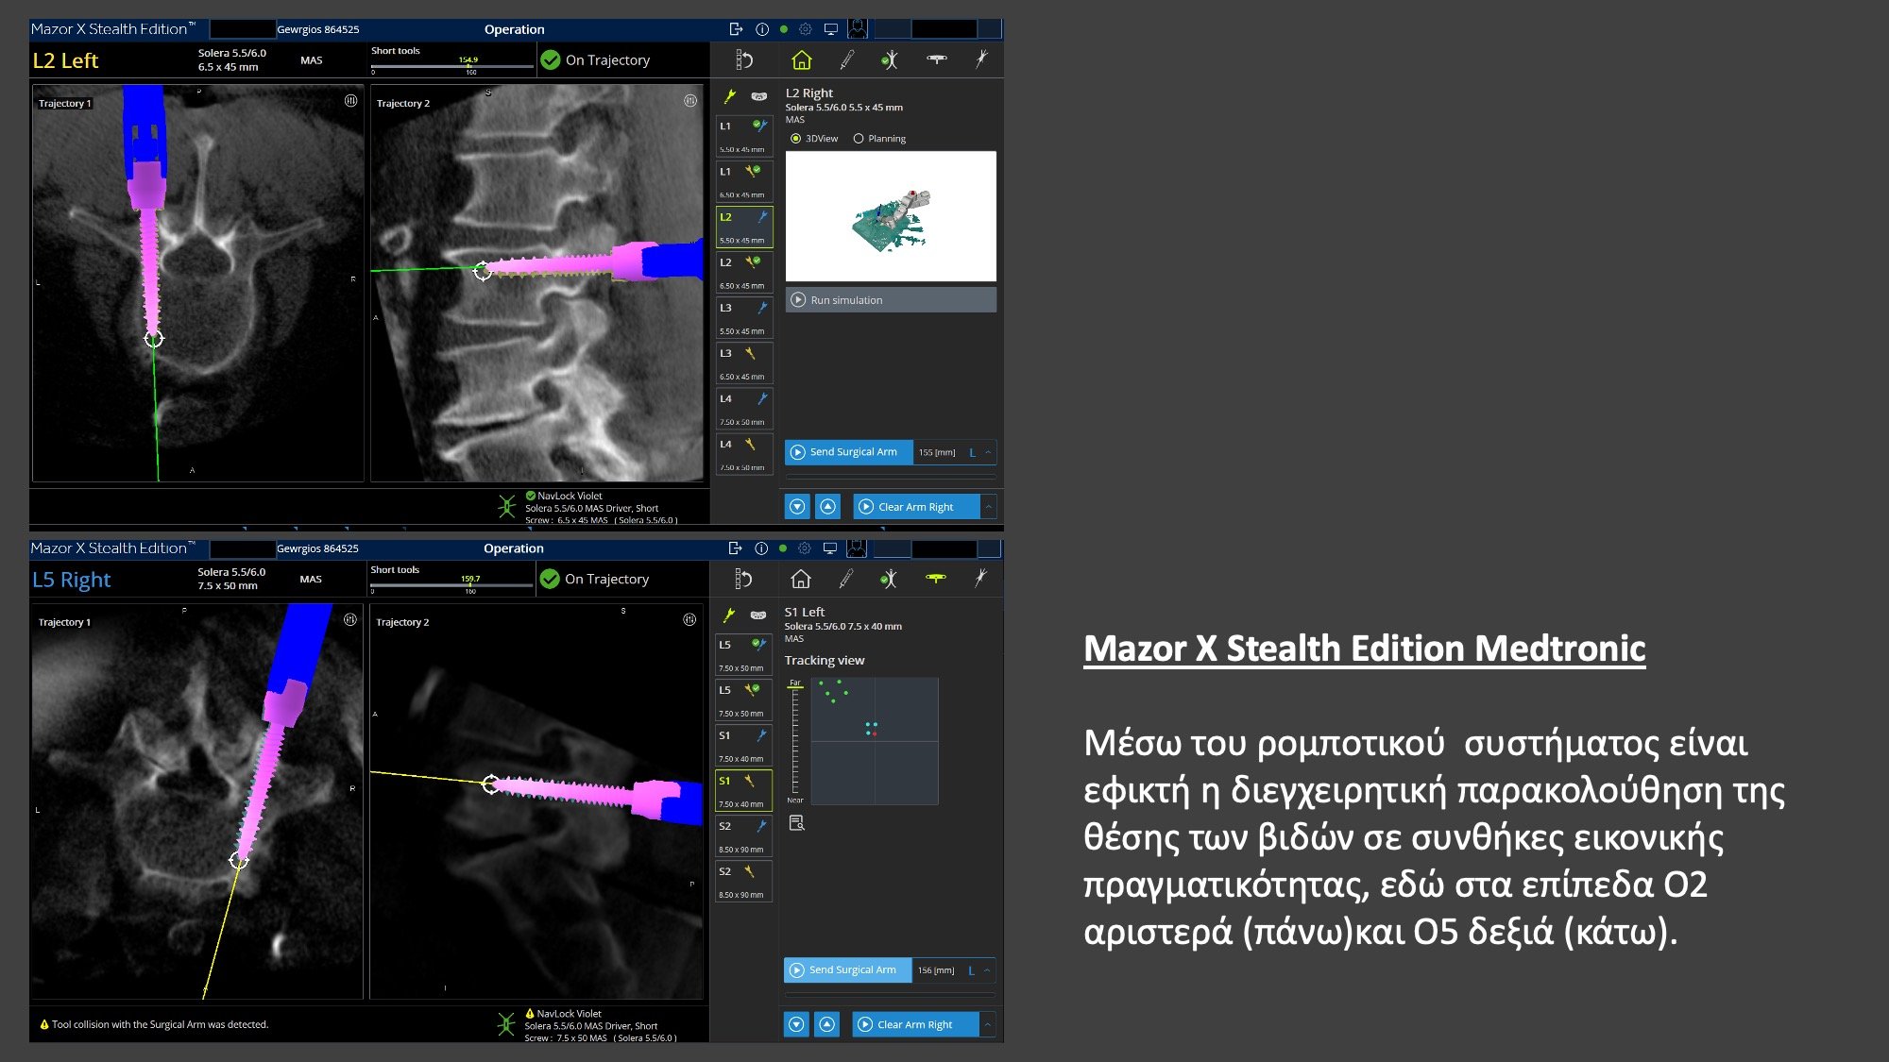Select the yellow screw filter icon in bottom panel

coord(729,615)
